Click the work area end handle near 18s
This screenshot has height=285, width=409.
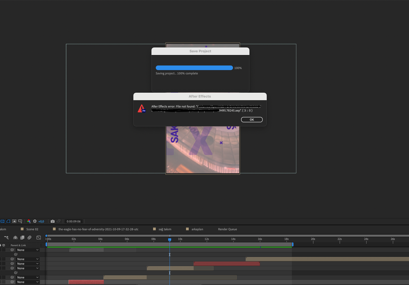tap(293, 245)
